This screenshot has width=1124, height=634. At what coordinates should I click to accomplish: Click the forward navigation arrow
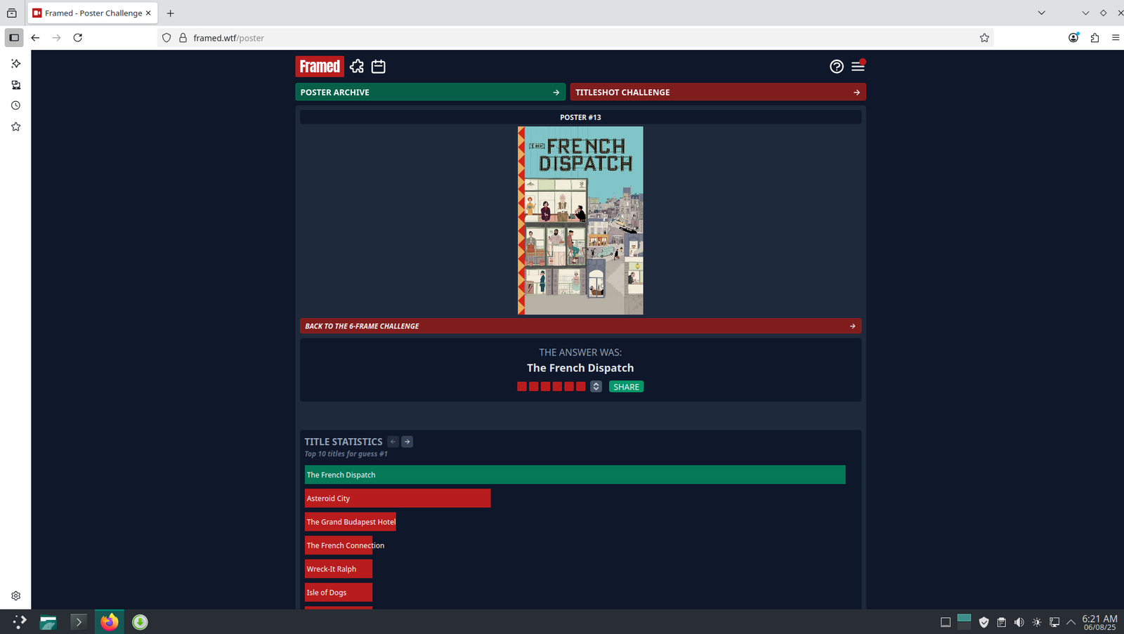click(x=56, y=38)
